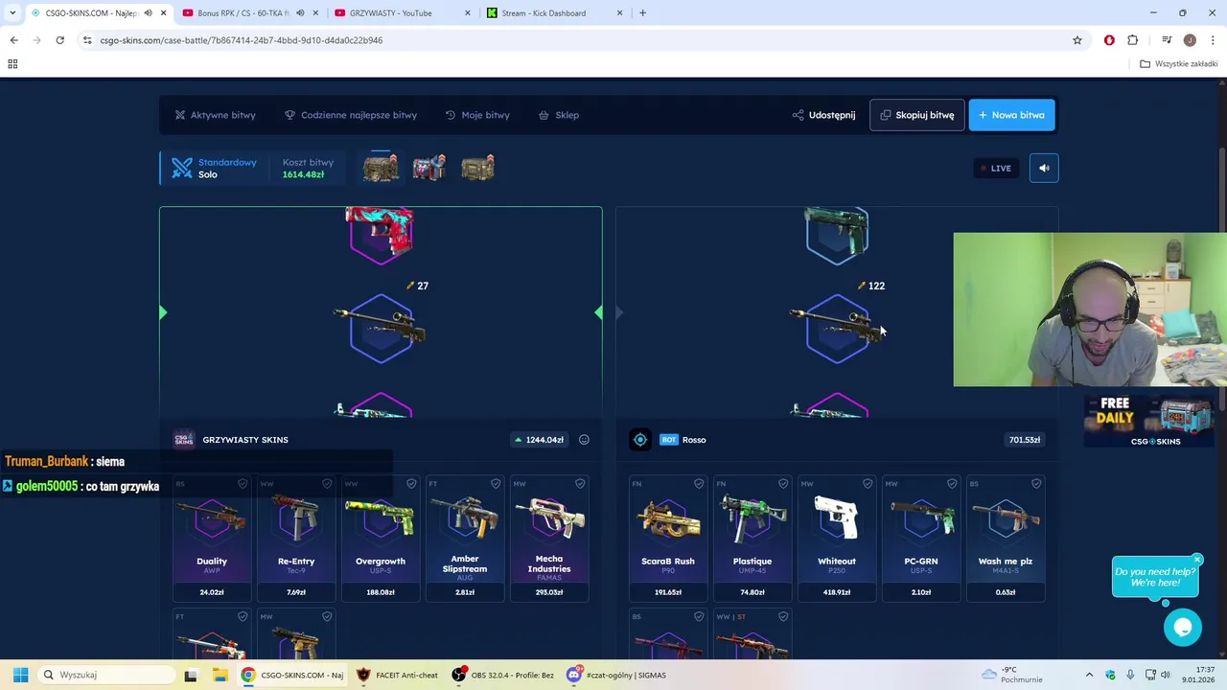
Task: Open volume control in system tray
Action: (x=1166, y=675)
